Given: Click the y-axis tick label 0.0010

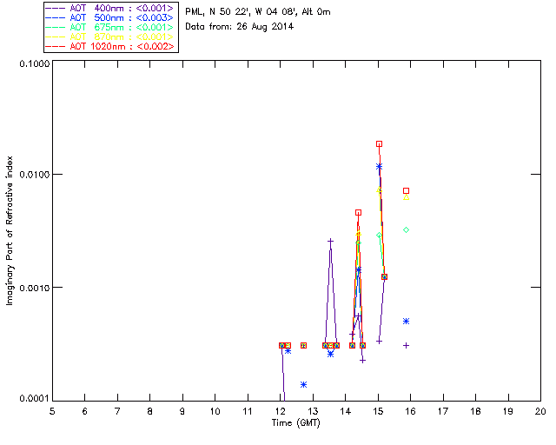Looking at the screenshot, I should [34, 288].
